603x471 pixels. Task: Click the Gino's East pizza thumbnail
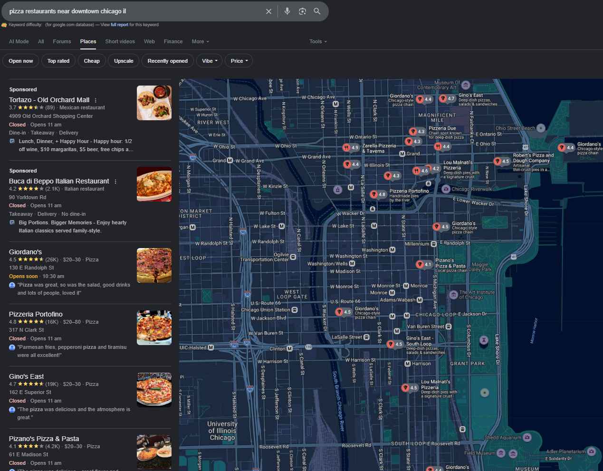tap(154, 390)
